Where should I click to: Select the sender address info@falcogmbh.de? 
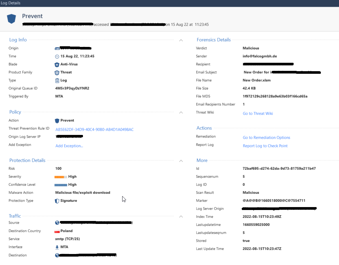[260, 56]
